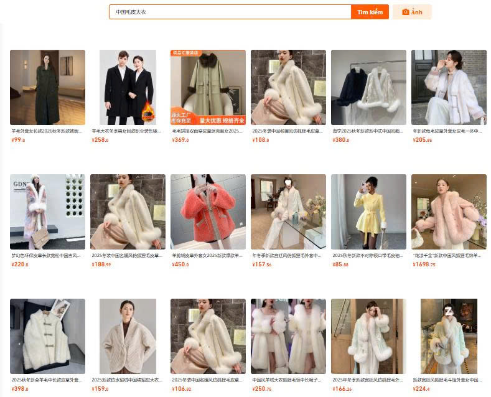Open the dark green long coat thumbnail

tap(47, 87)
